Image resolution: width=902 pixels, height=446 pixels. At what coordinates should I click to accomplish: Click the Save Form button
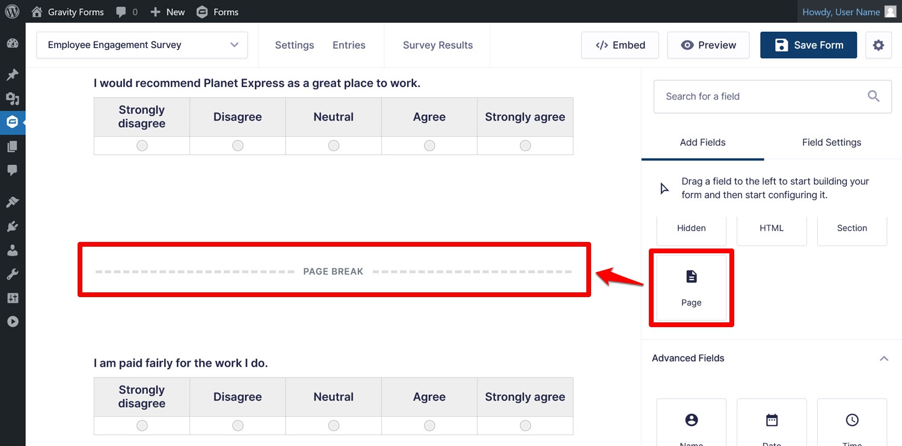pyautogui.click(x=808, y=45)
